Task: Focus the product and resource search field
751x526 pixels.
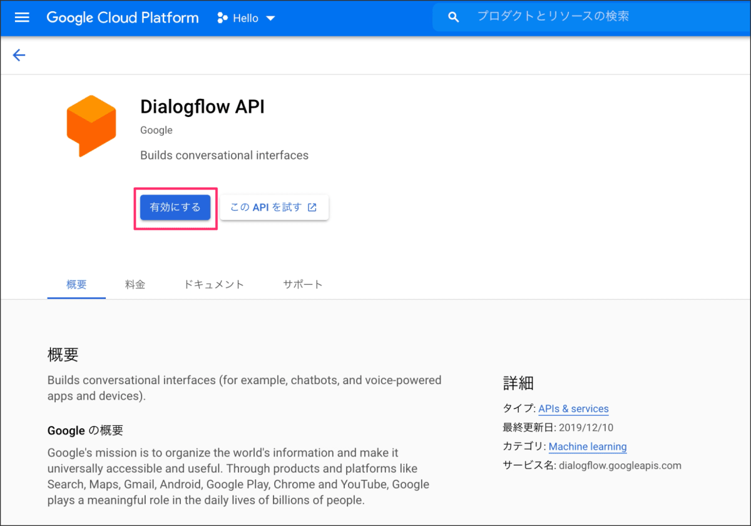Action: pyautogui.click(x=591, y=17)
